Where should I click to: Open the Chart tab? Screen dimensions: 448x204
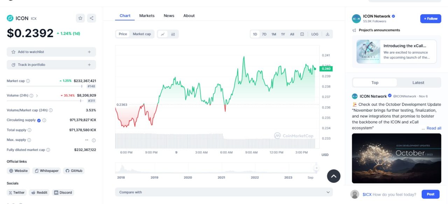(125, 16)
